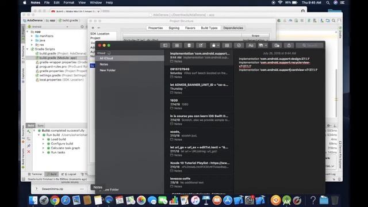Screen dimensions: 368x207
Task: Click the Wi-Fi status icon
Action: point(280,2)
